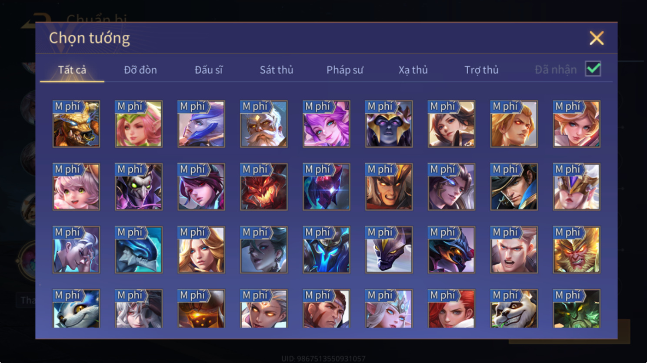This screenshot has height=363, width=647.
Task: Select the golden horned beast hero portrait
Action: pyautogui.click(x=76, y=124)
